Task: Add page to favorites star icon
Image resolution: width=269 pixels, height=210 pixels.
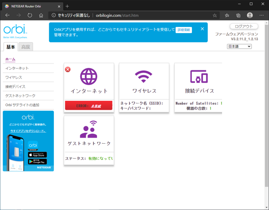Action: click(x=215, y=15)
